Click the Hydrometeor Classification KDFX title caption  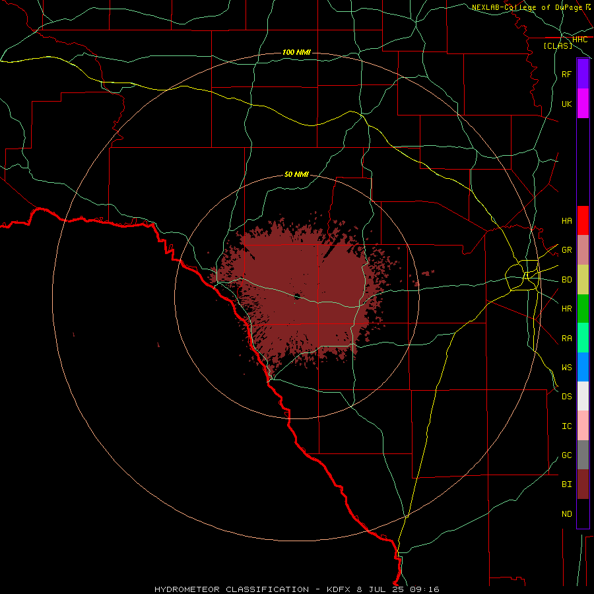pyautogui.click(x=296, y=589)
